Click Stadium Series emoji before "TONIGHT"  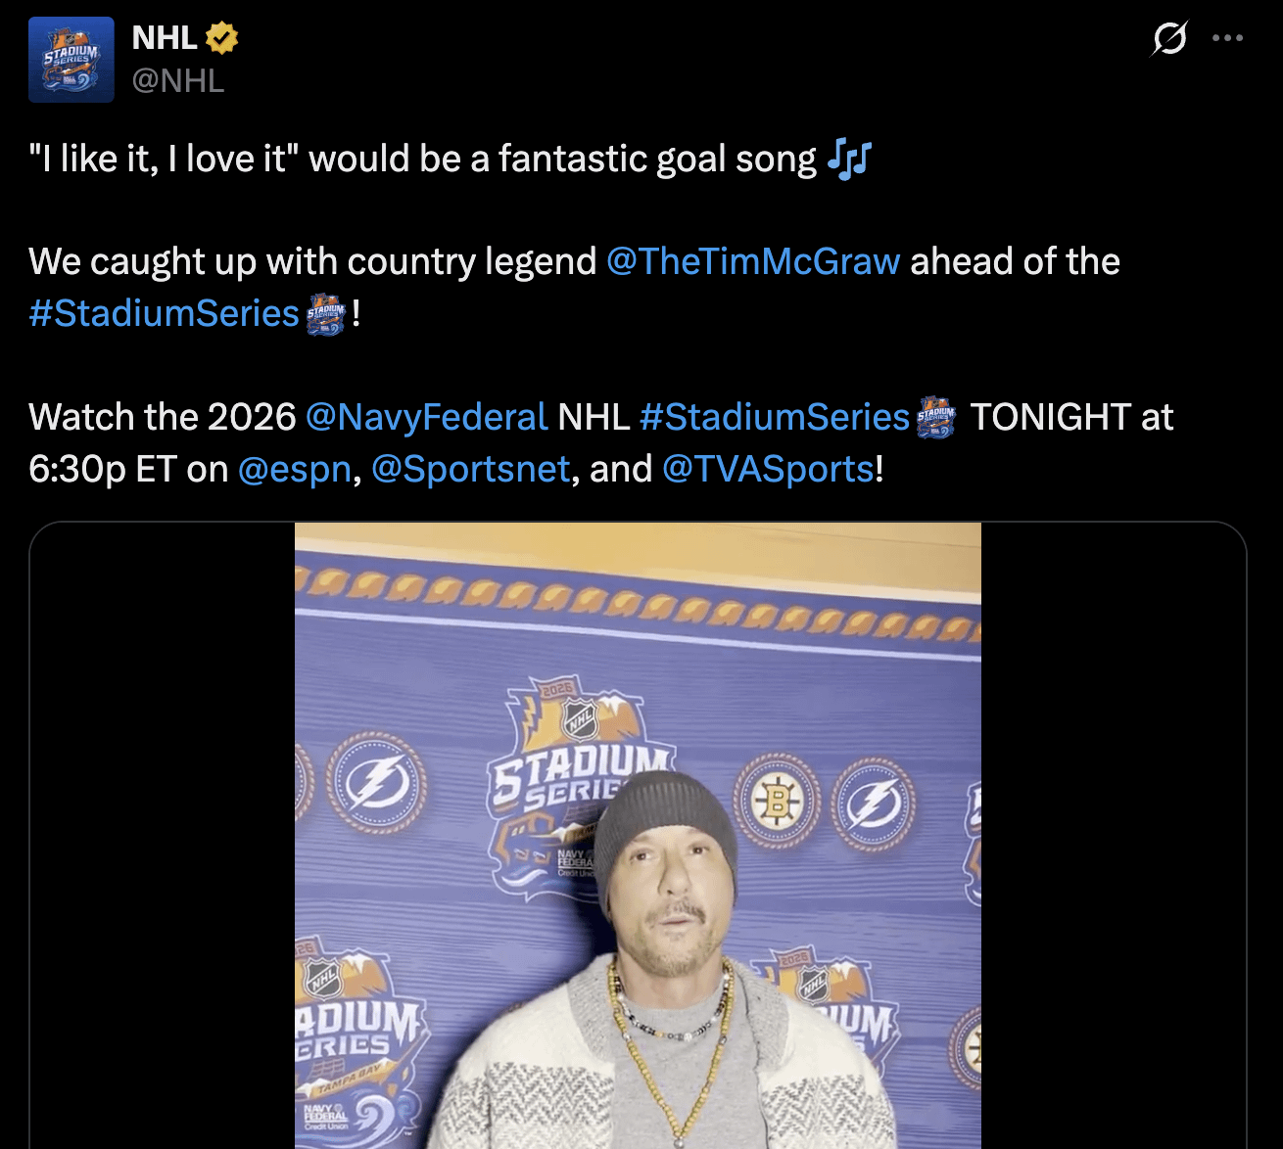point(936,418)
